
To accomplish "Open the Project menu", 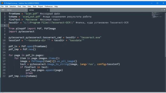I will click(40, 6).
